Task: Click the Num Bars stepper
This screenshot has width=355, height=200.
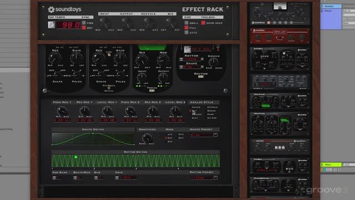Action: click(54, 178)
